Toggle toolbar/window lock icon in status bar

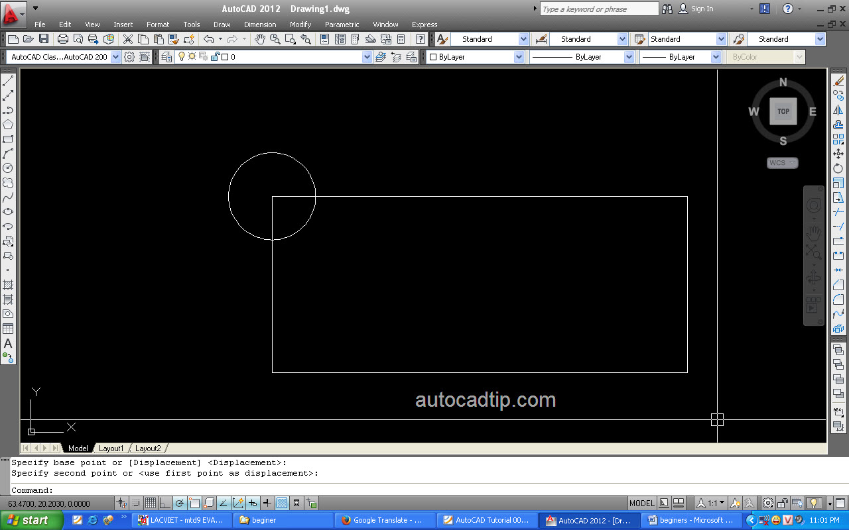(783, 503)
